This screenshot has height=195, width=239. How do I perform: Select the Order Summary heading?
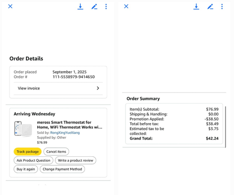click(143, 99)
